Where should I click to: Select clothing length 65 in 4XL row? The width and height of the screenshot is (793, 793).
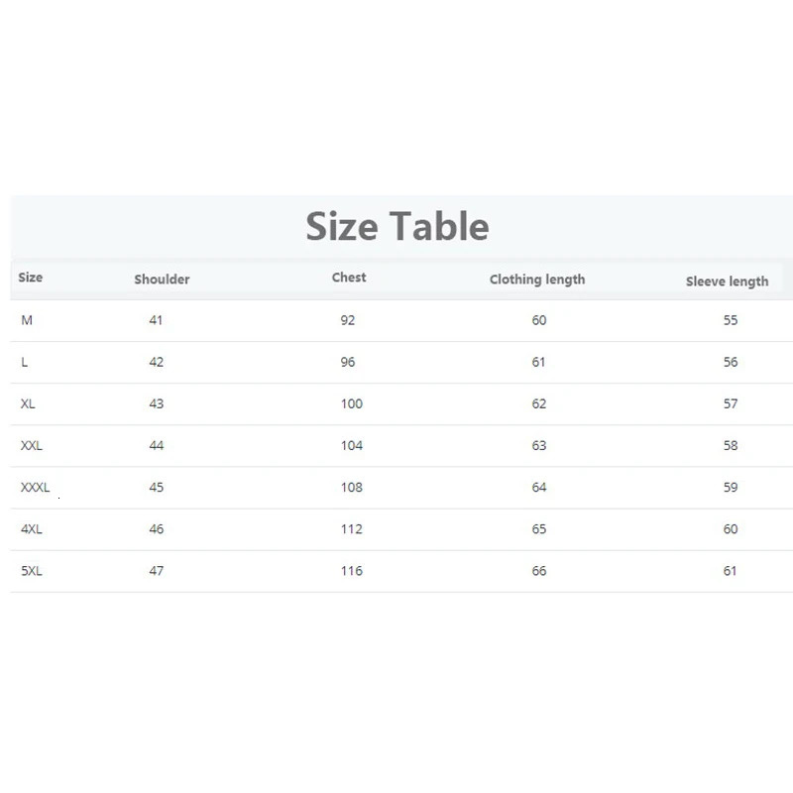538,528
